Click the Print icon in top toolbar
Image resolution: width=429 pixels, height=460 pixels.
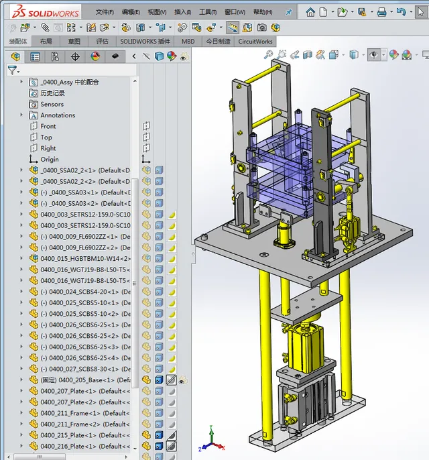[381, 12]
